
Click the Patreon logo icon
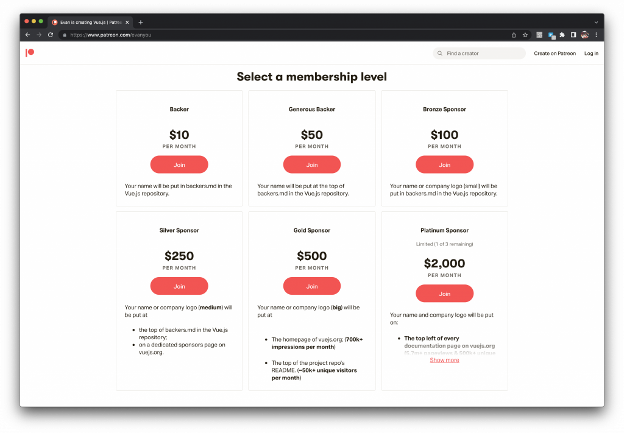(30, 53)
